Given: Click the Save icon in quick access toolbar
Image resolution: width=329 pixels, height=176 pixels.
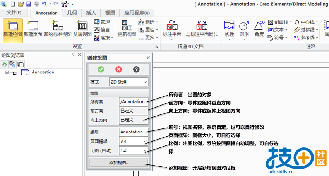Looking at the screenshot, I should tap(29, 4).
